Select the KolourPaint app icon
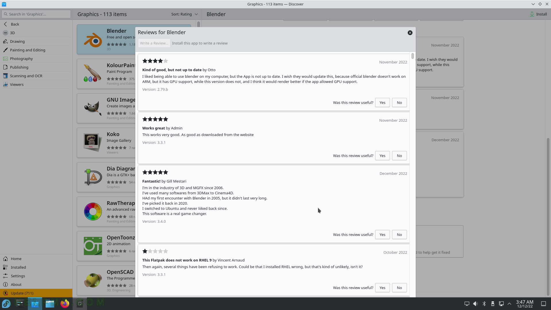The height and width of the screenshot is (310, 551). [93, 74]
